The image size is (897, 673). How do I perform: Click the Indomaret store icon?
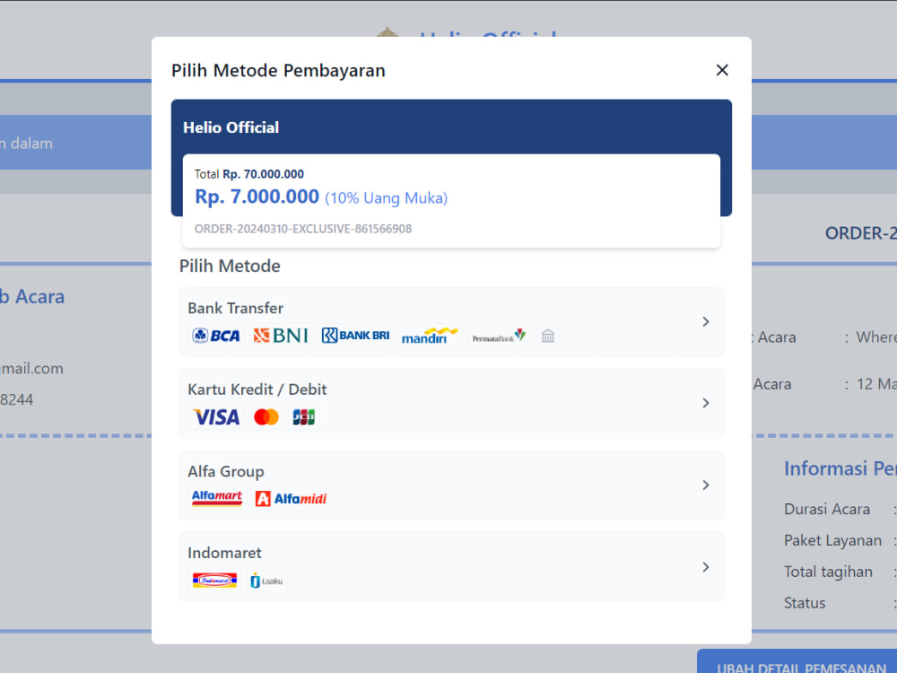tap(213, 580)
